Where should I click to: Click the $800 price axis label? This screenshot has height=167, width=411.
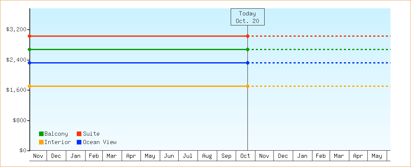pos(18,121)
